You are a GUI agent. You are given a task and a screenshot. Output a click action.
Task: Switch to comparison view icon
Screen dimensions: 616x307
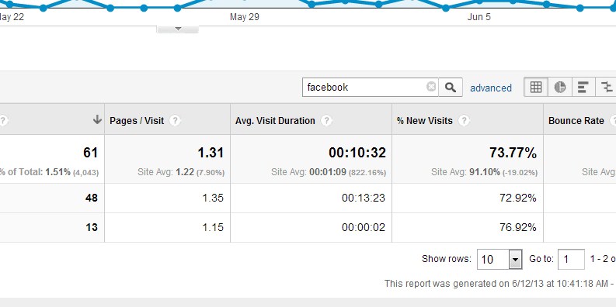(607, 87)
